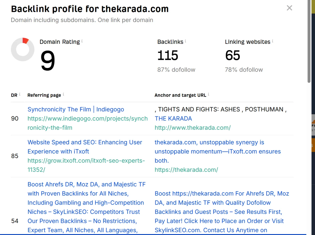Open the Boost Ahrefs DR SkyLinkSEO page title

click(87, 207)
